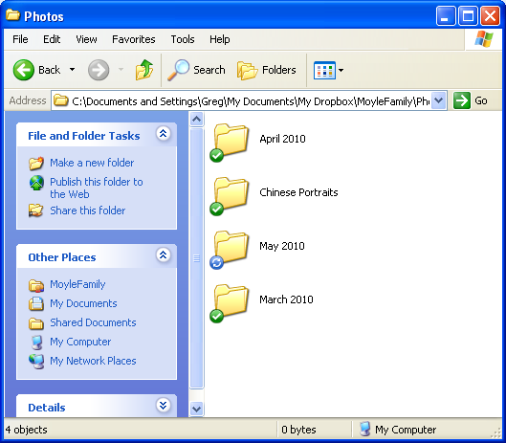The image size is (506, 443).
Task: Open My Computer link in Other Places
Action: tap(80, 342)
